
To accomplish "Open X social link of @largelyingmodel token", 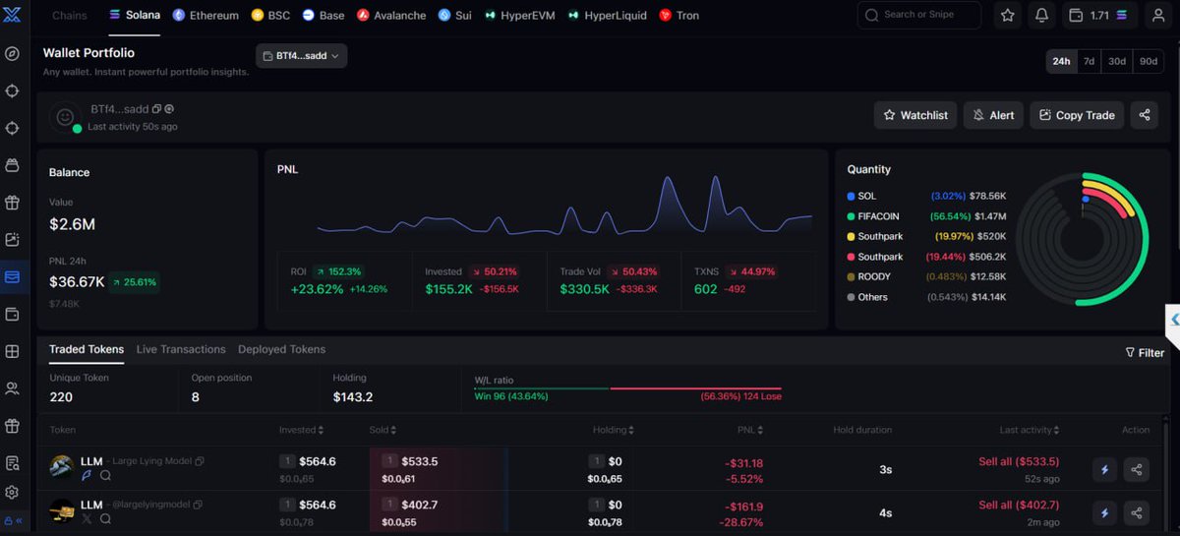I will pyautogui.click(x=87, y=518).
